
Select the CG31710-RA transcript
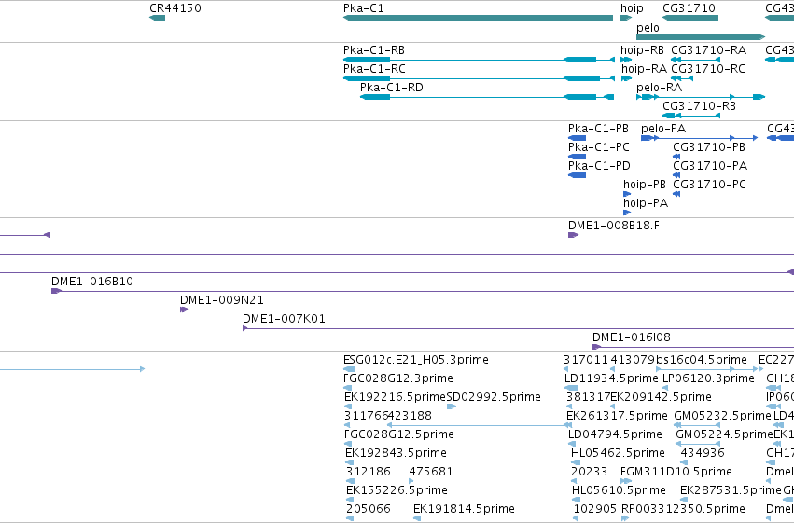click(695, 60)
